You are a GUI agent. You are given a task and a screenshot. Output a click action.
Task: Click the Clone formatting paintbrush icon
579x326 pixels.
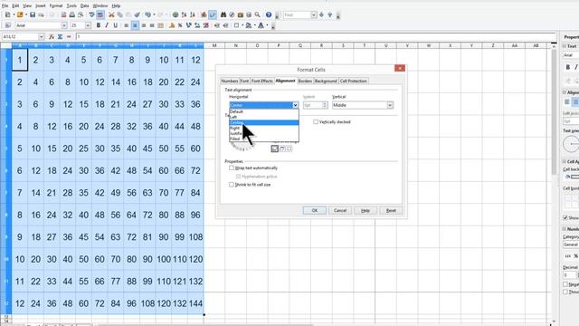(137, 14)
